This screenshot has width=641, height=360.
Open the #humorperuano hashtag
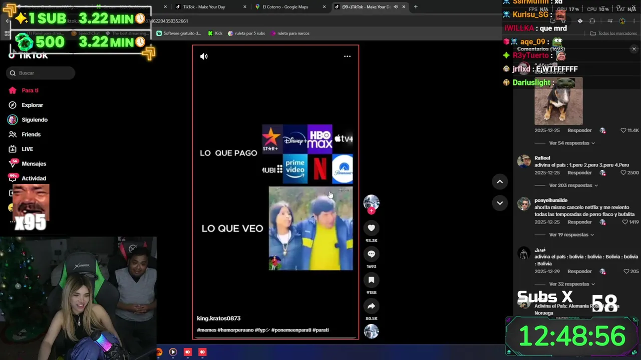[x=235, y=330]
